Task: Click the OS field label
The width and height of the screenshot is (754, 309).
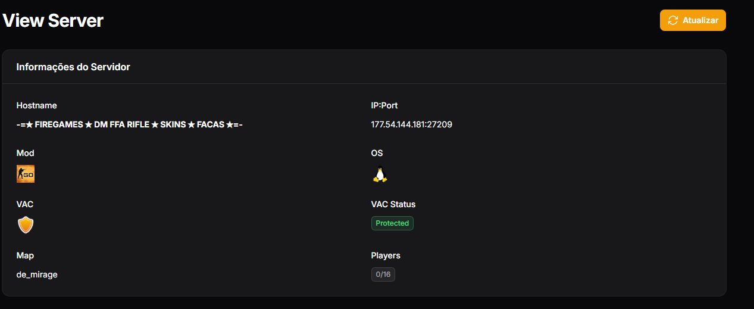Action: [x=377, y=153]
